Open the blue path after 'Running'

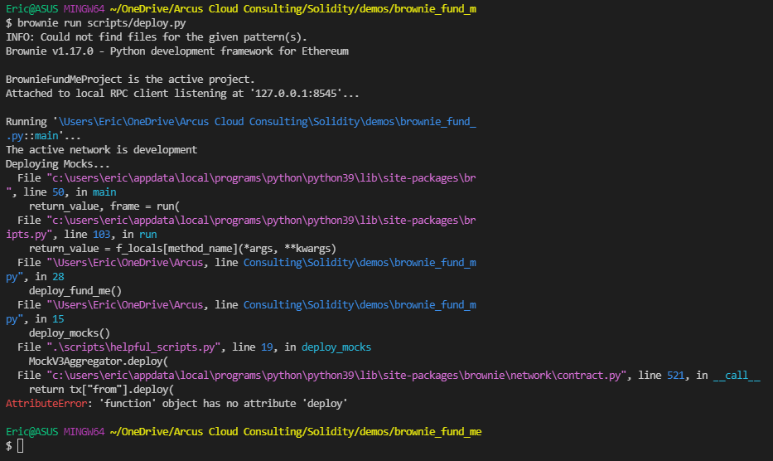[x=268, y=122]
